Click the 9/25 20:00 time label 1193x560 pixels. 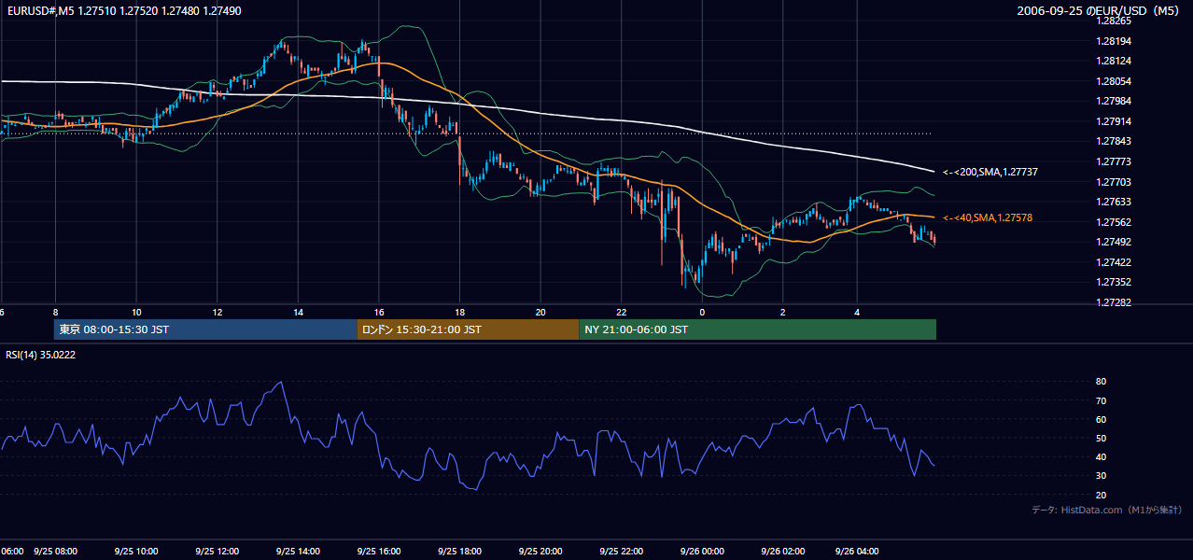540,551
